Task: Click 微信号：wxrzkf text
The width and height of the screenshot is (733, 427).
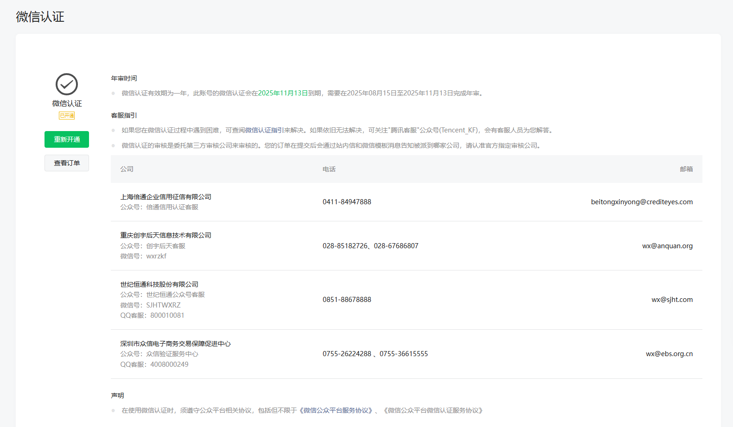Action: coord(143,256)
